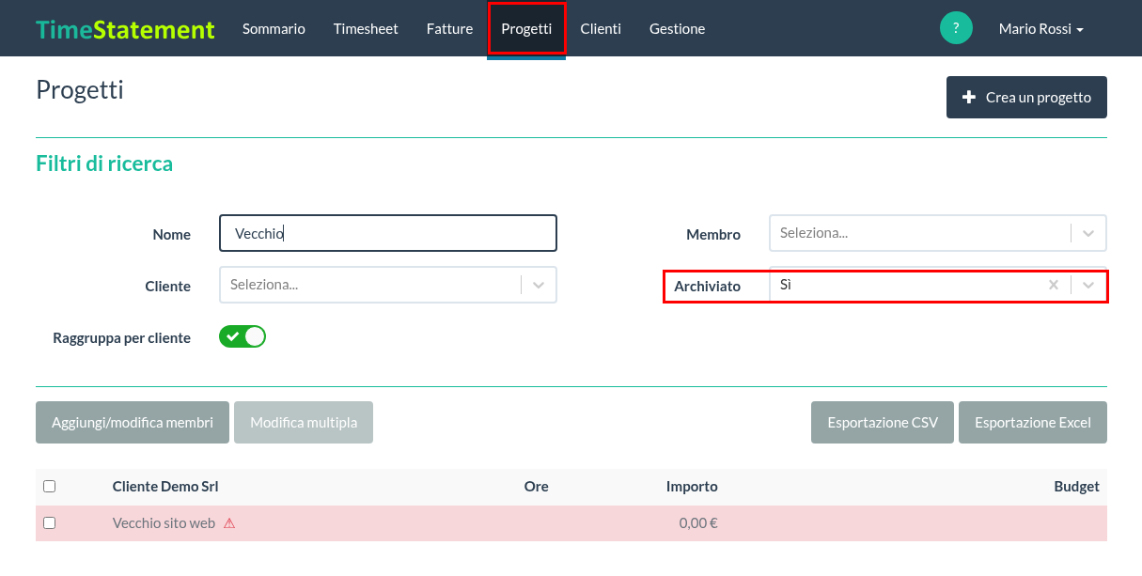Screen dimensions: 1142x576
Task: Click the Crea un progetto button
Action: pos(1026,97)
